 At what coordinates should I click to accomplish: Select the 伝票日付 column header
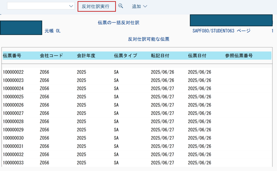click(197, 56)
